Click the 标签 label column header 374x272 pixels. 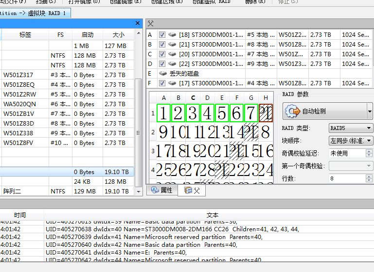click(25, 35)
